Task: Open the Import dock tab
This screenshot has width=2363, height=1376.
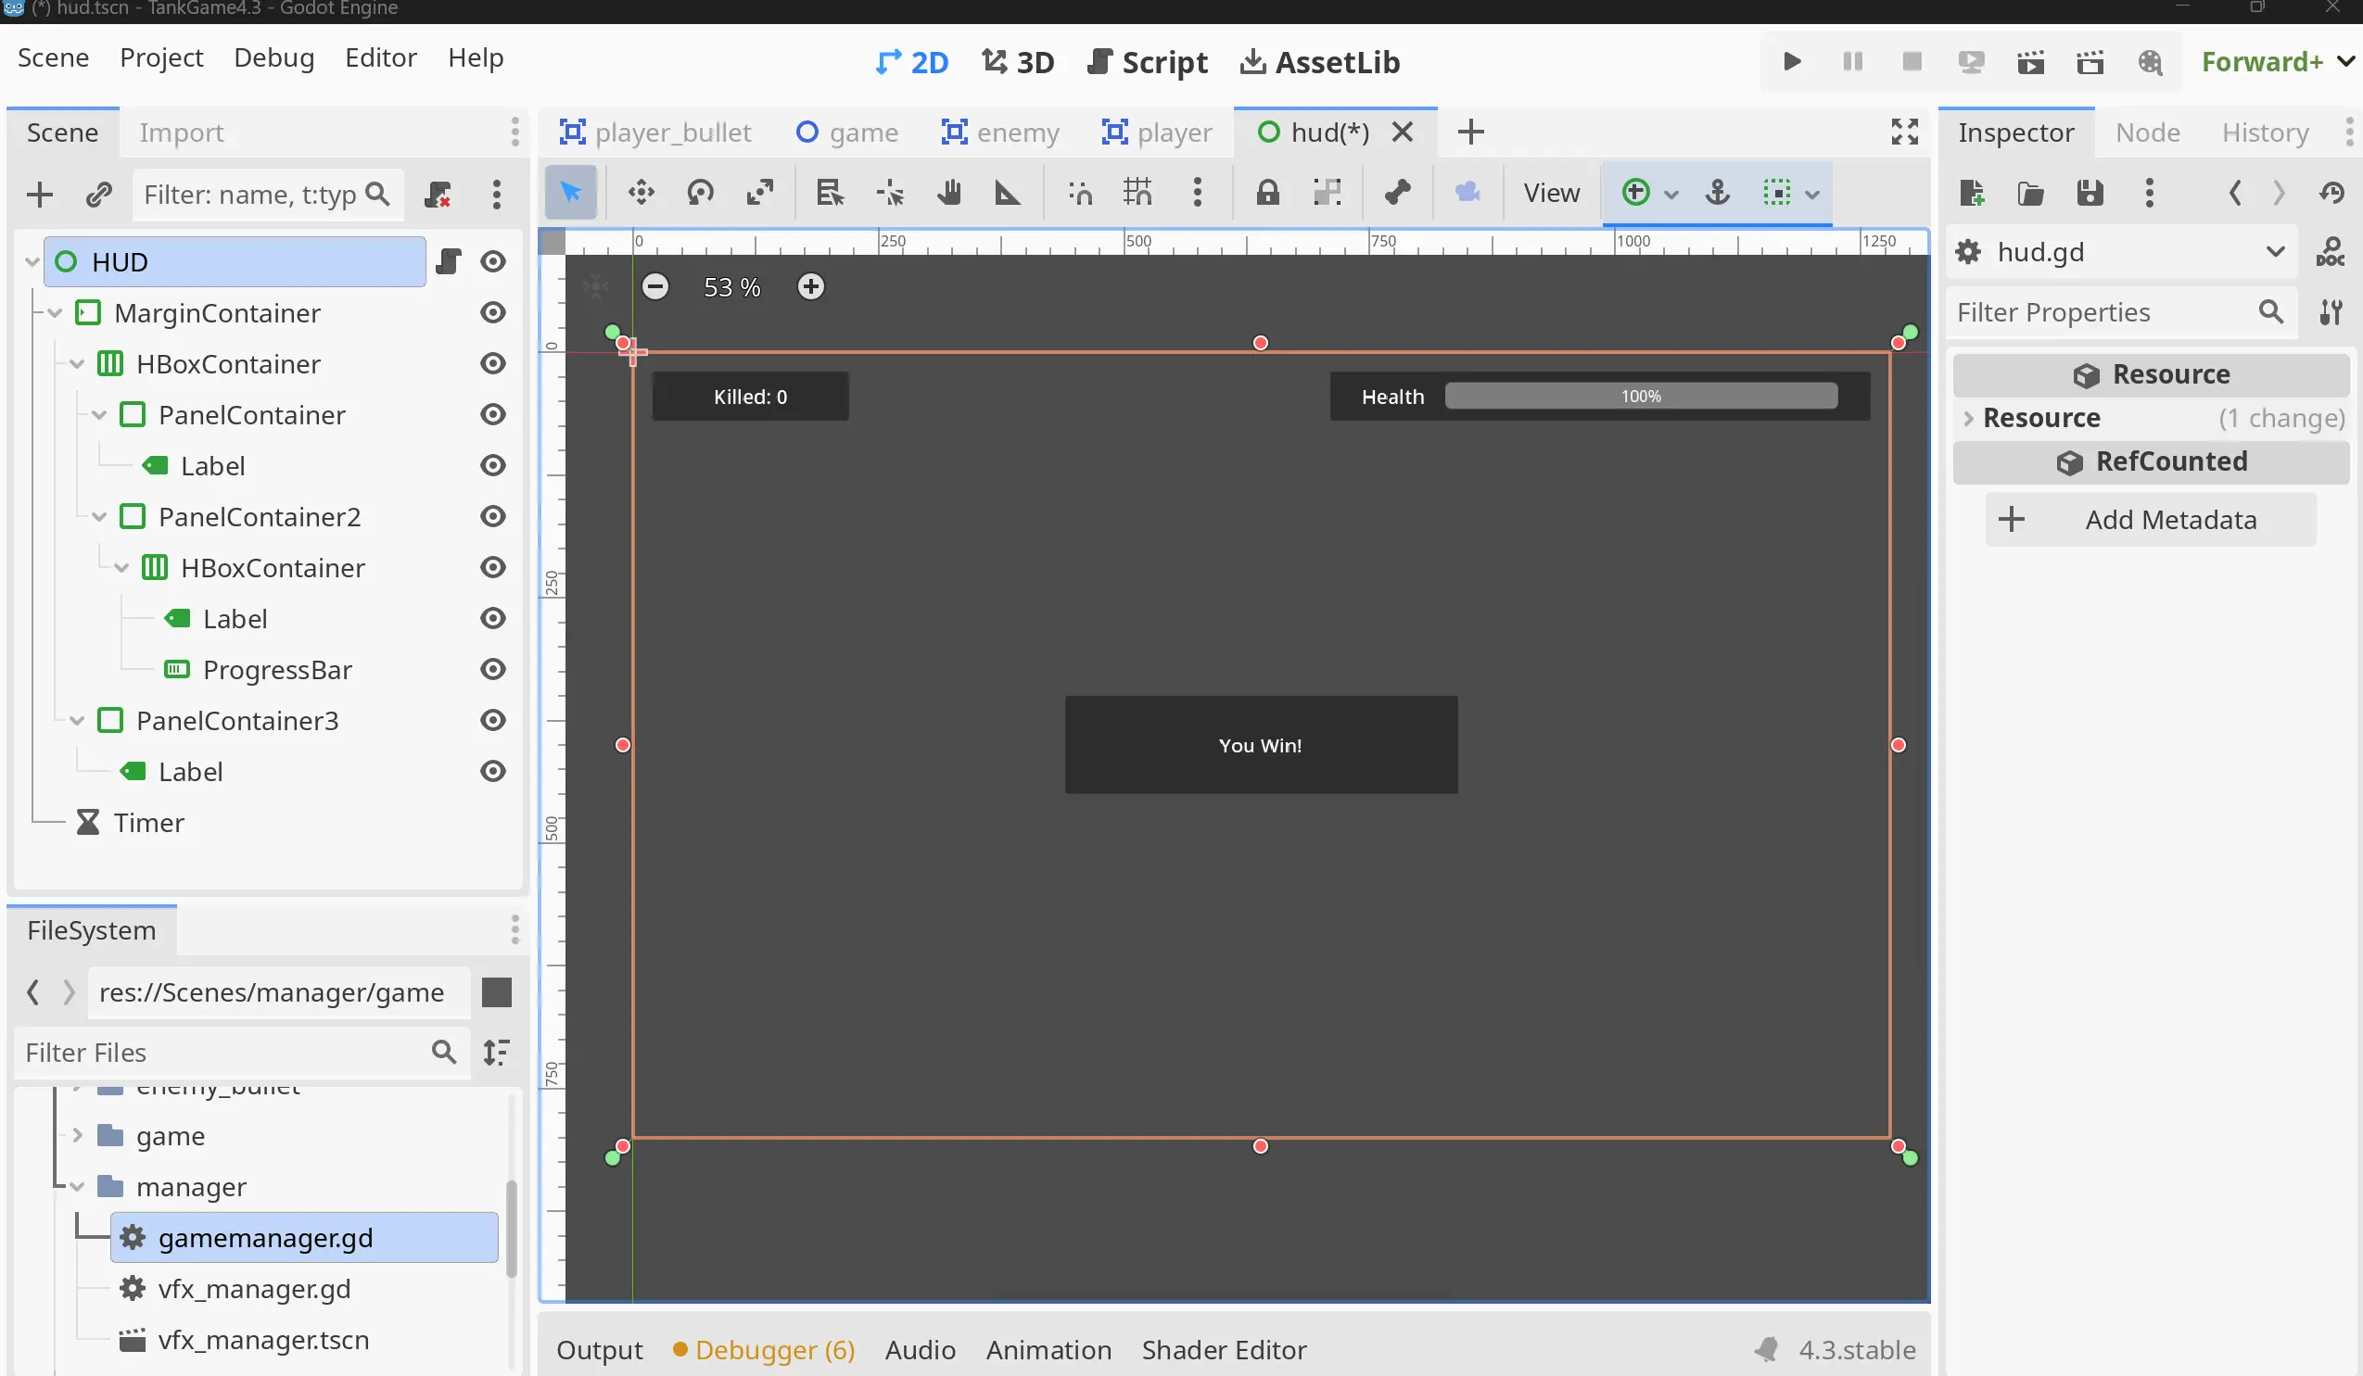Action: point(182,133)
